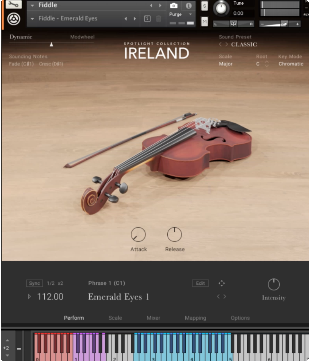
Task: Click the IRELAND Spotlight Collection logo
Action: tap(157, 51)
